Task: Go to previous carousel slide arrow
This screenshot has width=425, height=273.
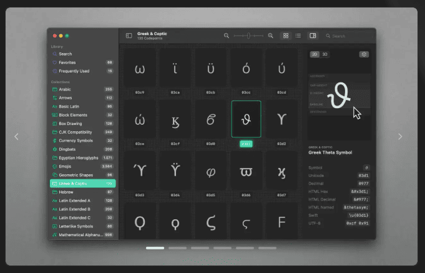Action: coord(16,136)
